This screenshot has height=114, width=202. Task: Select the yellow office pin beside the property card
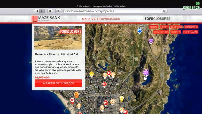tap(92, 74)
